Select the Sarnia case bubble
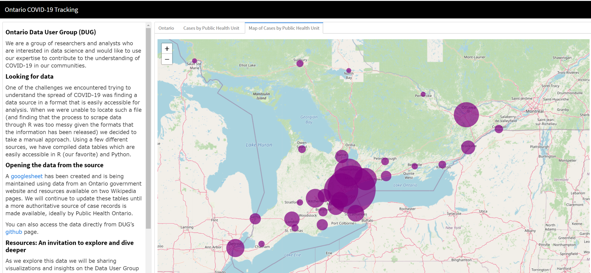 pos(255,218)
